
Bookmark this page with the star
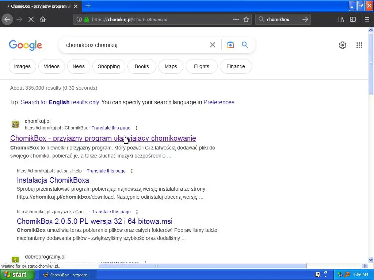[246, 20]
